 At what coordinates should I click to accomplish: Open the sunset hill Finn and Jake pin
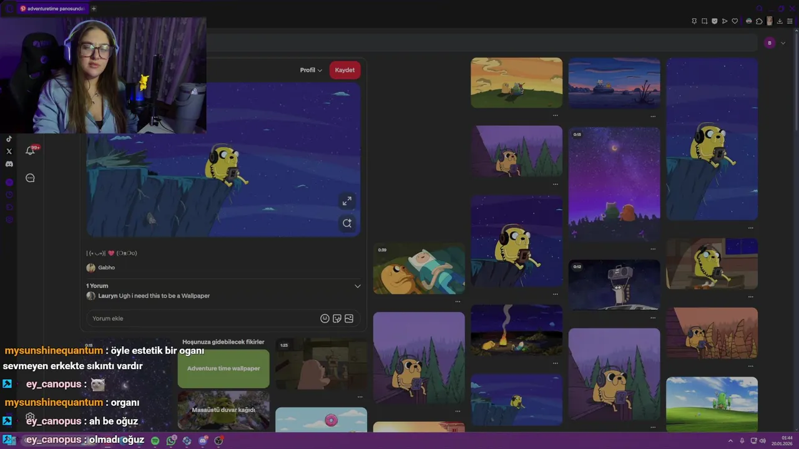516,83
